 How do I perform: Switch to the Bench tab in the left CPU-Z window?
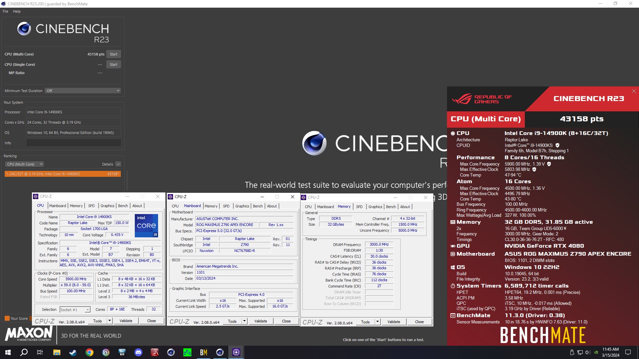coord(123,206)
